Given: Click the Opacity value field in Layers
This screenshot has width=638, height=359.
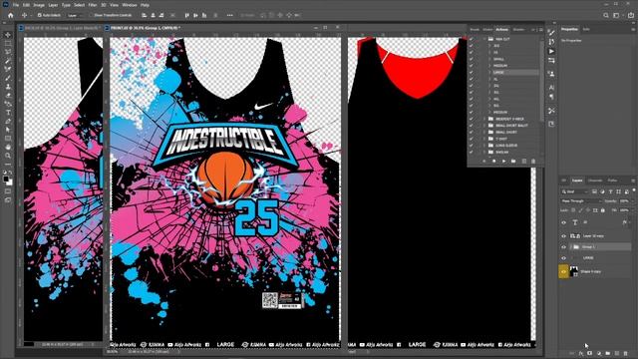Looking at the screenshot, I should (624, 201).
